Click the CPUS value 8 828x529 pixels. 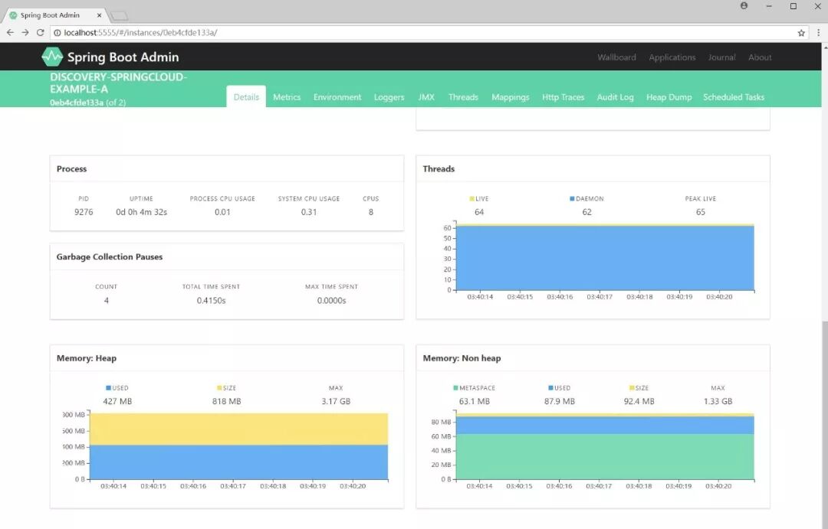pos(371,212)
